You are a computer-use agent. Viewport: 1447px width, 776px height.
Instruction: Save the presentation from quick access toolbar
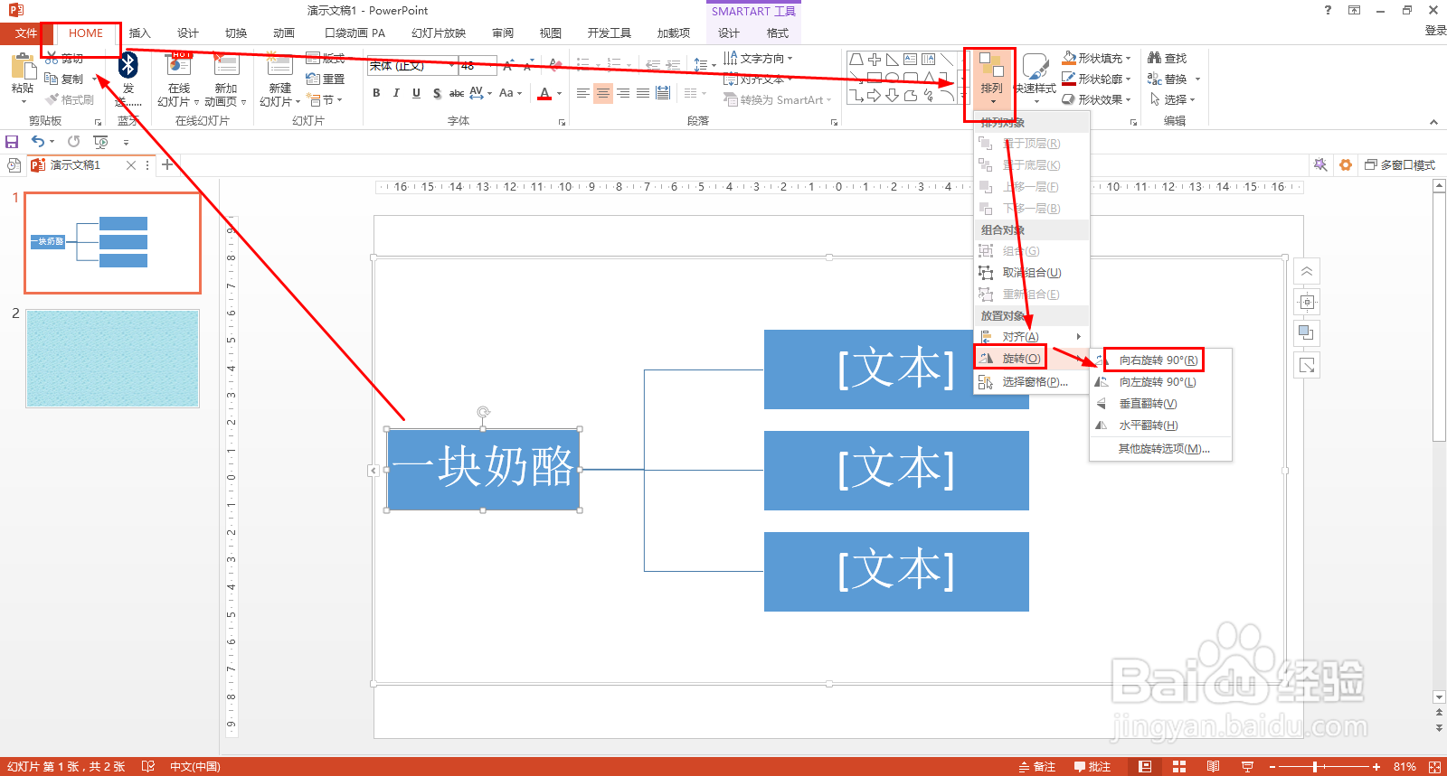12,142
